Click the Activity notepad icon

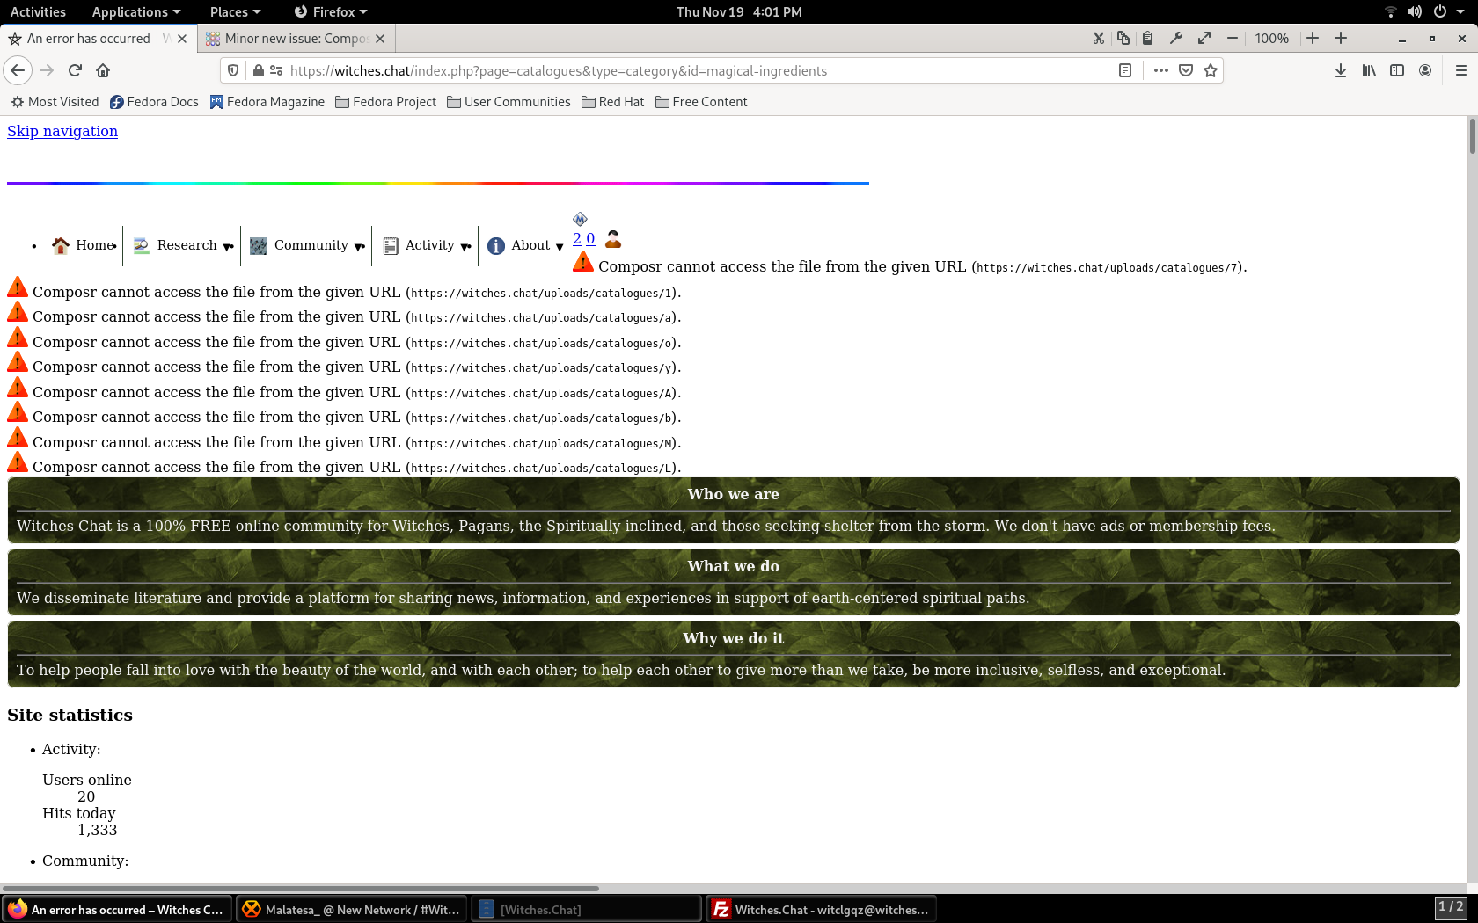click(390, 245)
